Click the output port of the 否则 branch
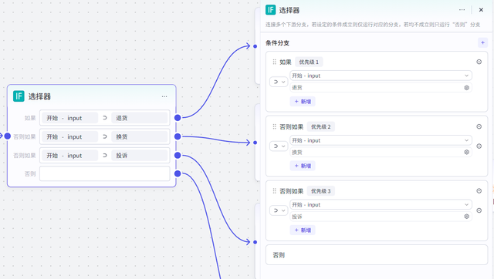The height and width of the screenshot is (279, 494). click(x=178, y=173)
